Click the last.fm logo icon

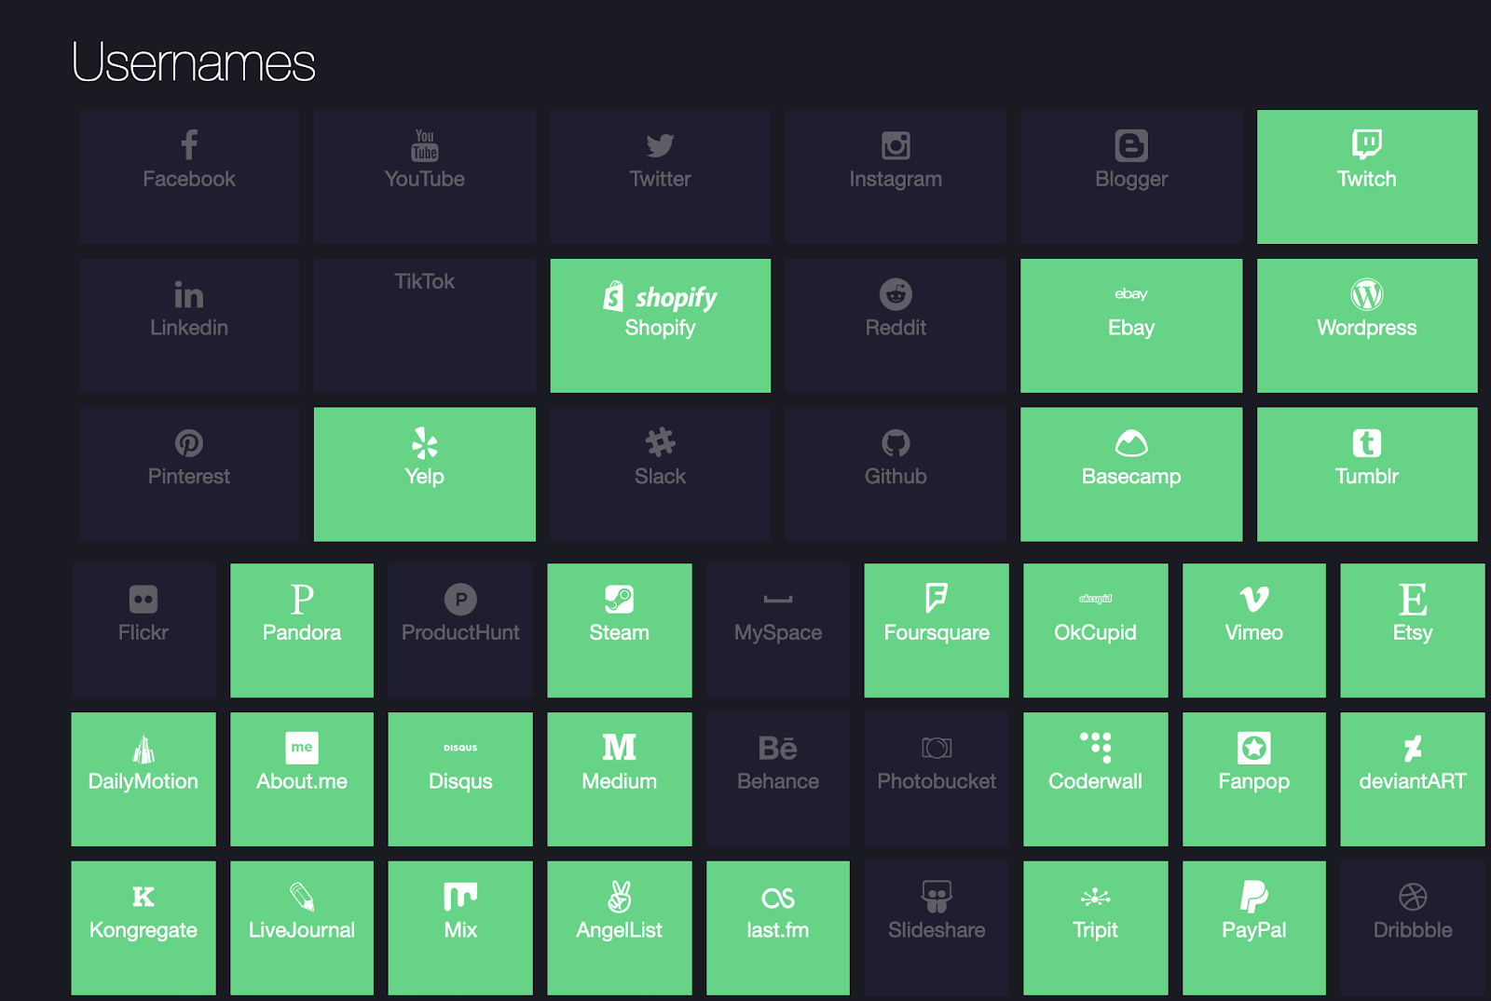(x=778, y=898)
